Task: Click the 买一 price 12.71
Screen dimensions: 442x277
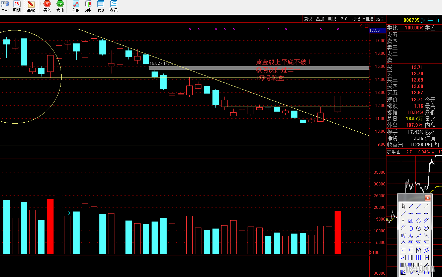Action: [417, 67]
